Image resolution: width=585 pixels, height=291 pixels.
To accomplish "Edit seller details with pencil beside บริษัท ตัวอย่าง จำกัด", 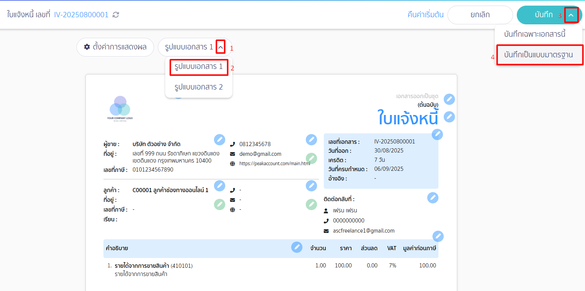I will point(220,140).
